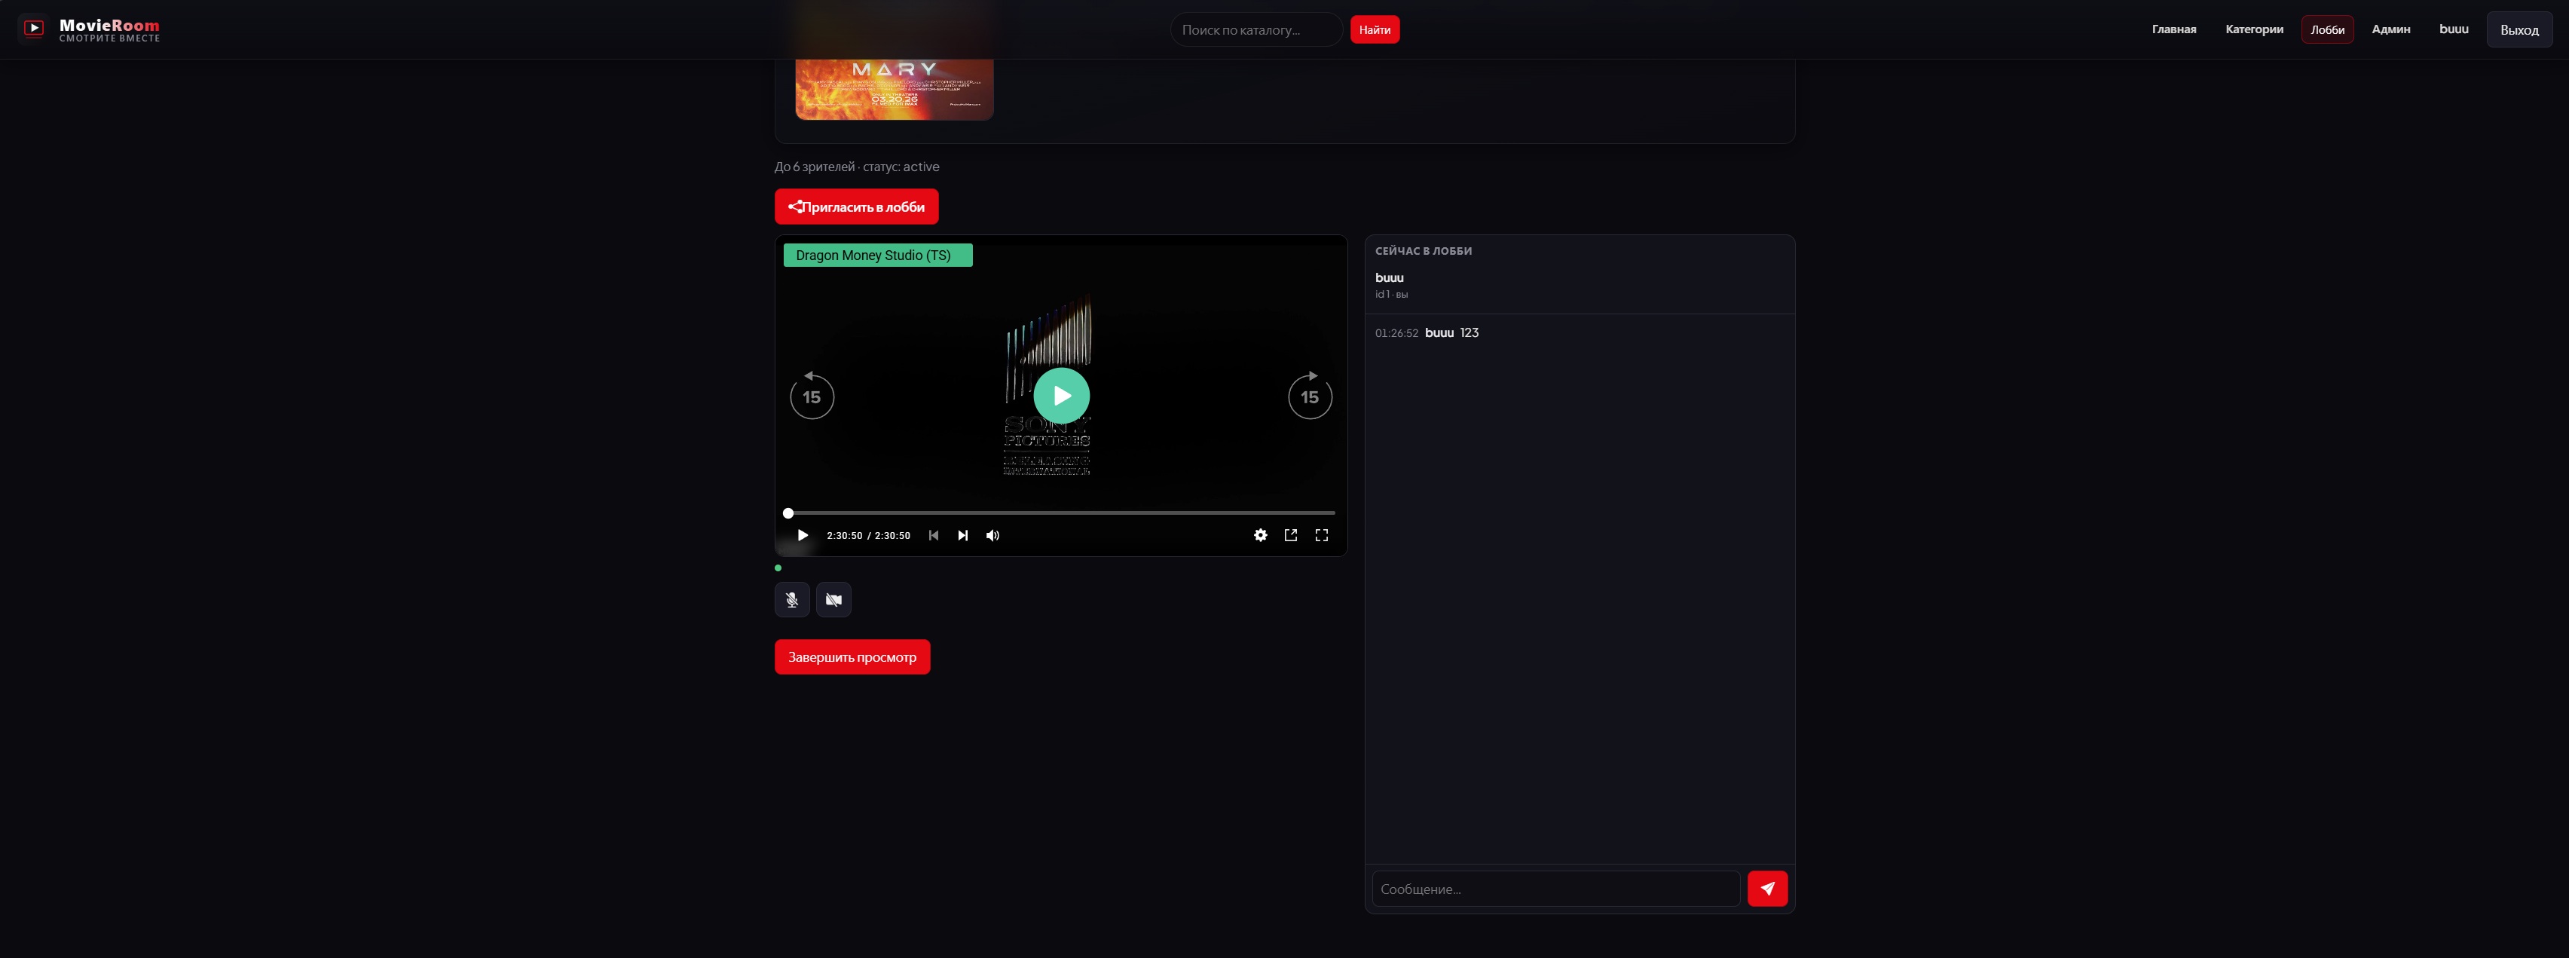2569x958 pixels.
Task: Click the chat message 123 from buuu
Action: coord(1469,332)
